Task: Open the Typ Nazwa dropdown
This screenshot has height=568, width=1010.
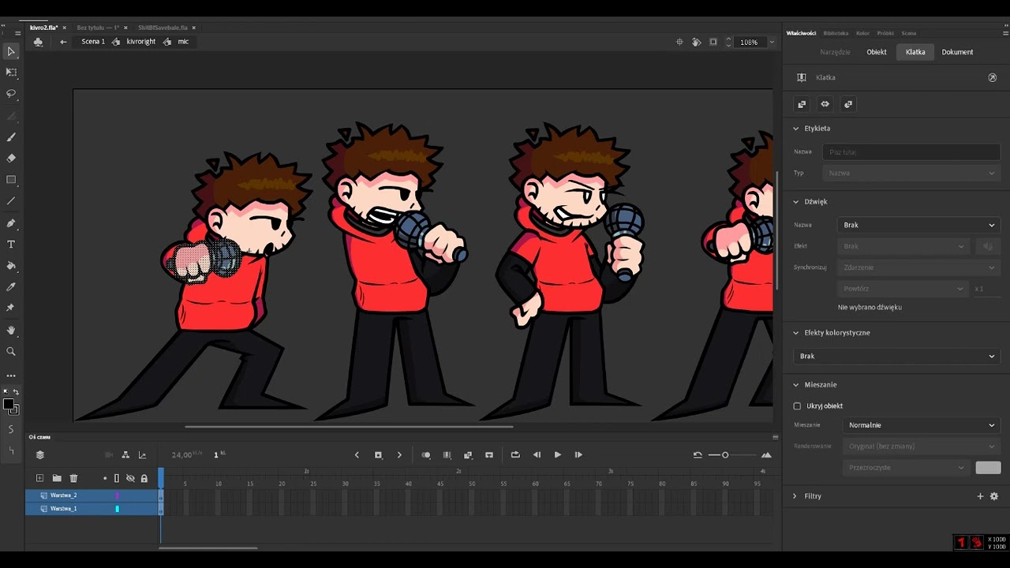Action: point(911,173)
